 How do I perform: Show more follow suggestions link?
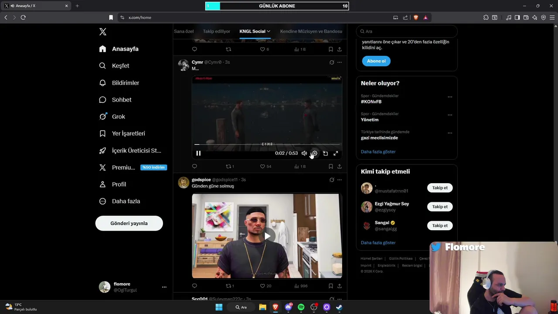(x=378, y=242)
